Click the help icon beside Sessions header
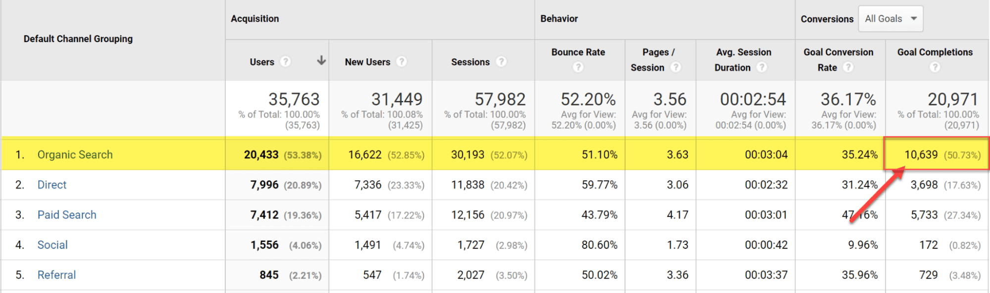This screenshot has height=293, width=990. (x=502, y=61)
